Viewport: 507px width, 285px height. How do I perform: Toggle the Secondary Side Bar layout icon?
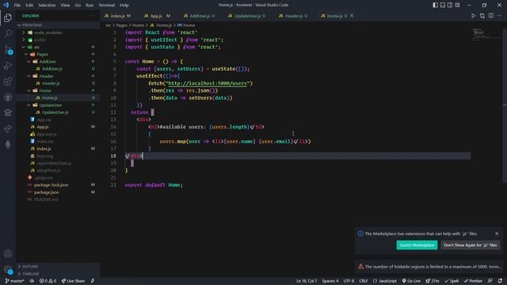point(450,6)
